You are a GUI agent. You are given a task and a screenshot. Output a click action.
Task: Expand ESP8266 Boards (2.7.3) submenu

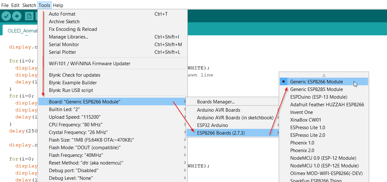click(221, 133)
